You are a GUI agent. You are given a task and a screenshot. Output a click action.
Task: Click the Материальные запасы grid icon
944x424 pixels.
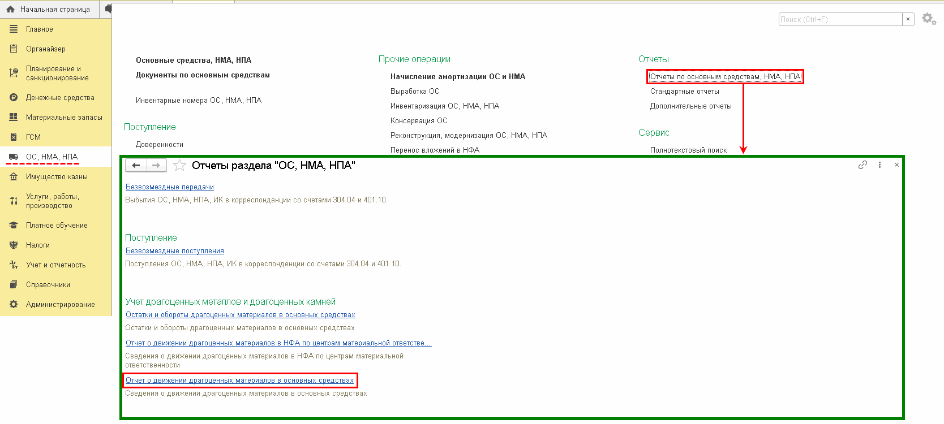(14, 117)
